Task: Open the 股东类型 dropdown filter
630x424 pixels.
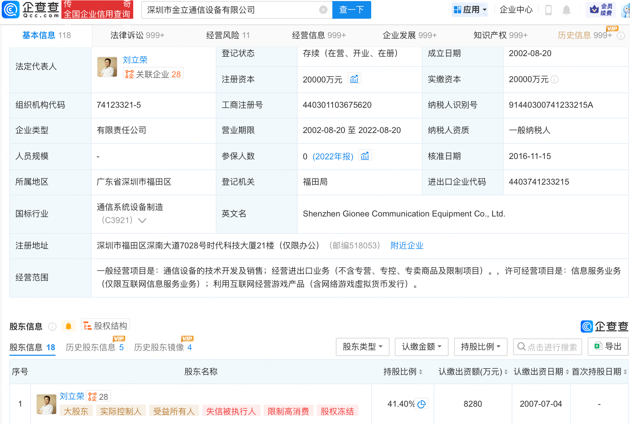Action: click(363, 347)
